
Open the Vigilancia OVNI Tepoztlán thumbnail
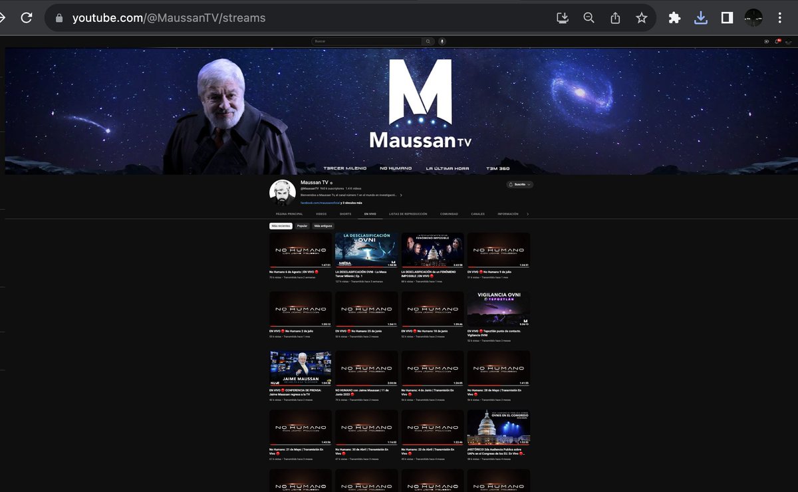[499, 309]
